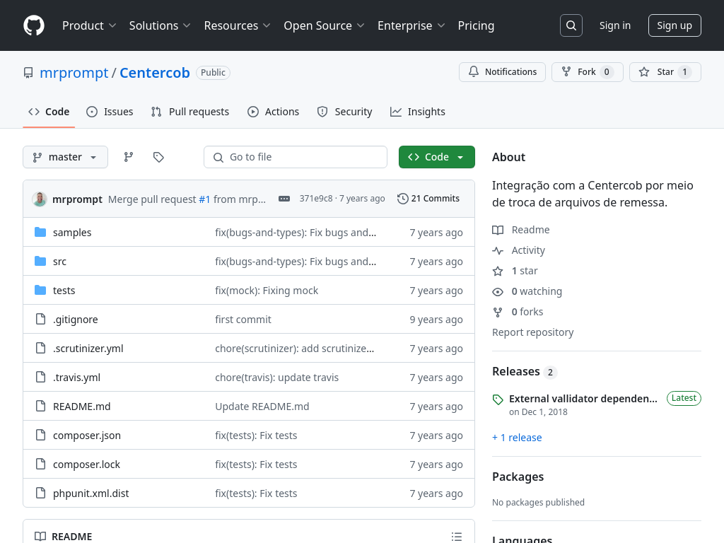The image size is (724, 543).
Task: Click the .travis.yml file icon
Action: point(40,378)
